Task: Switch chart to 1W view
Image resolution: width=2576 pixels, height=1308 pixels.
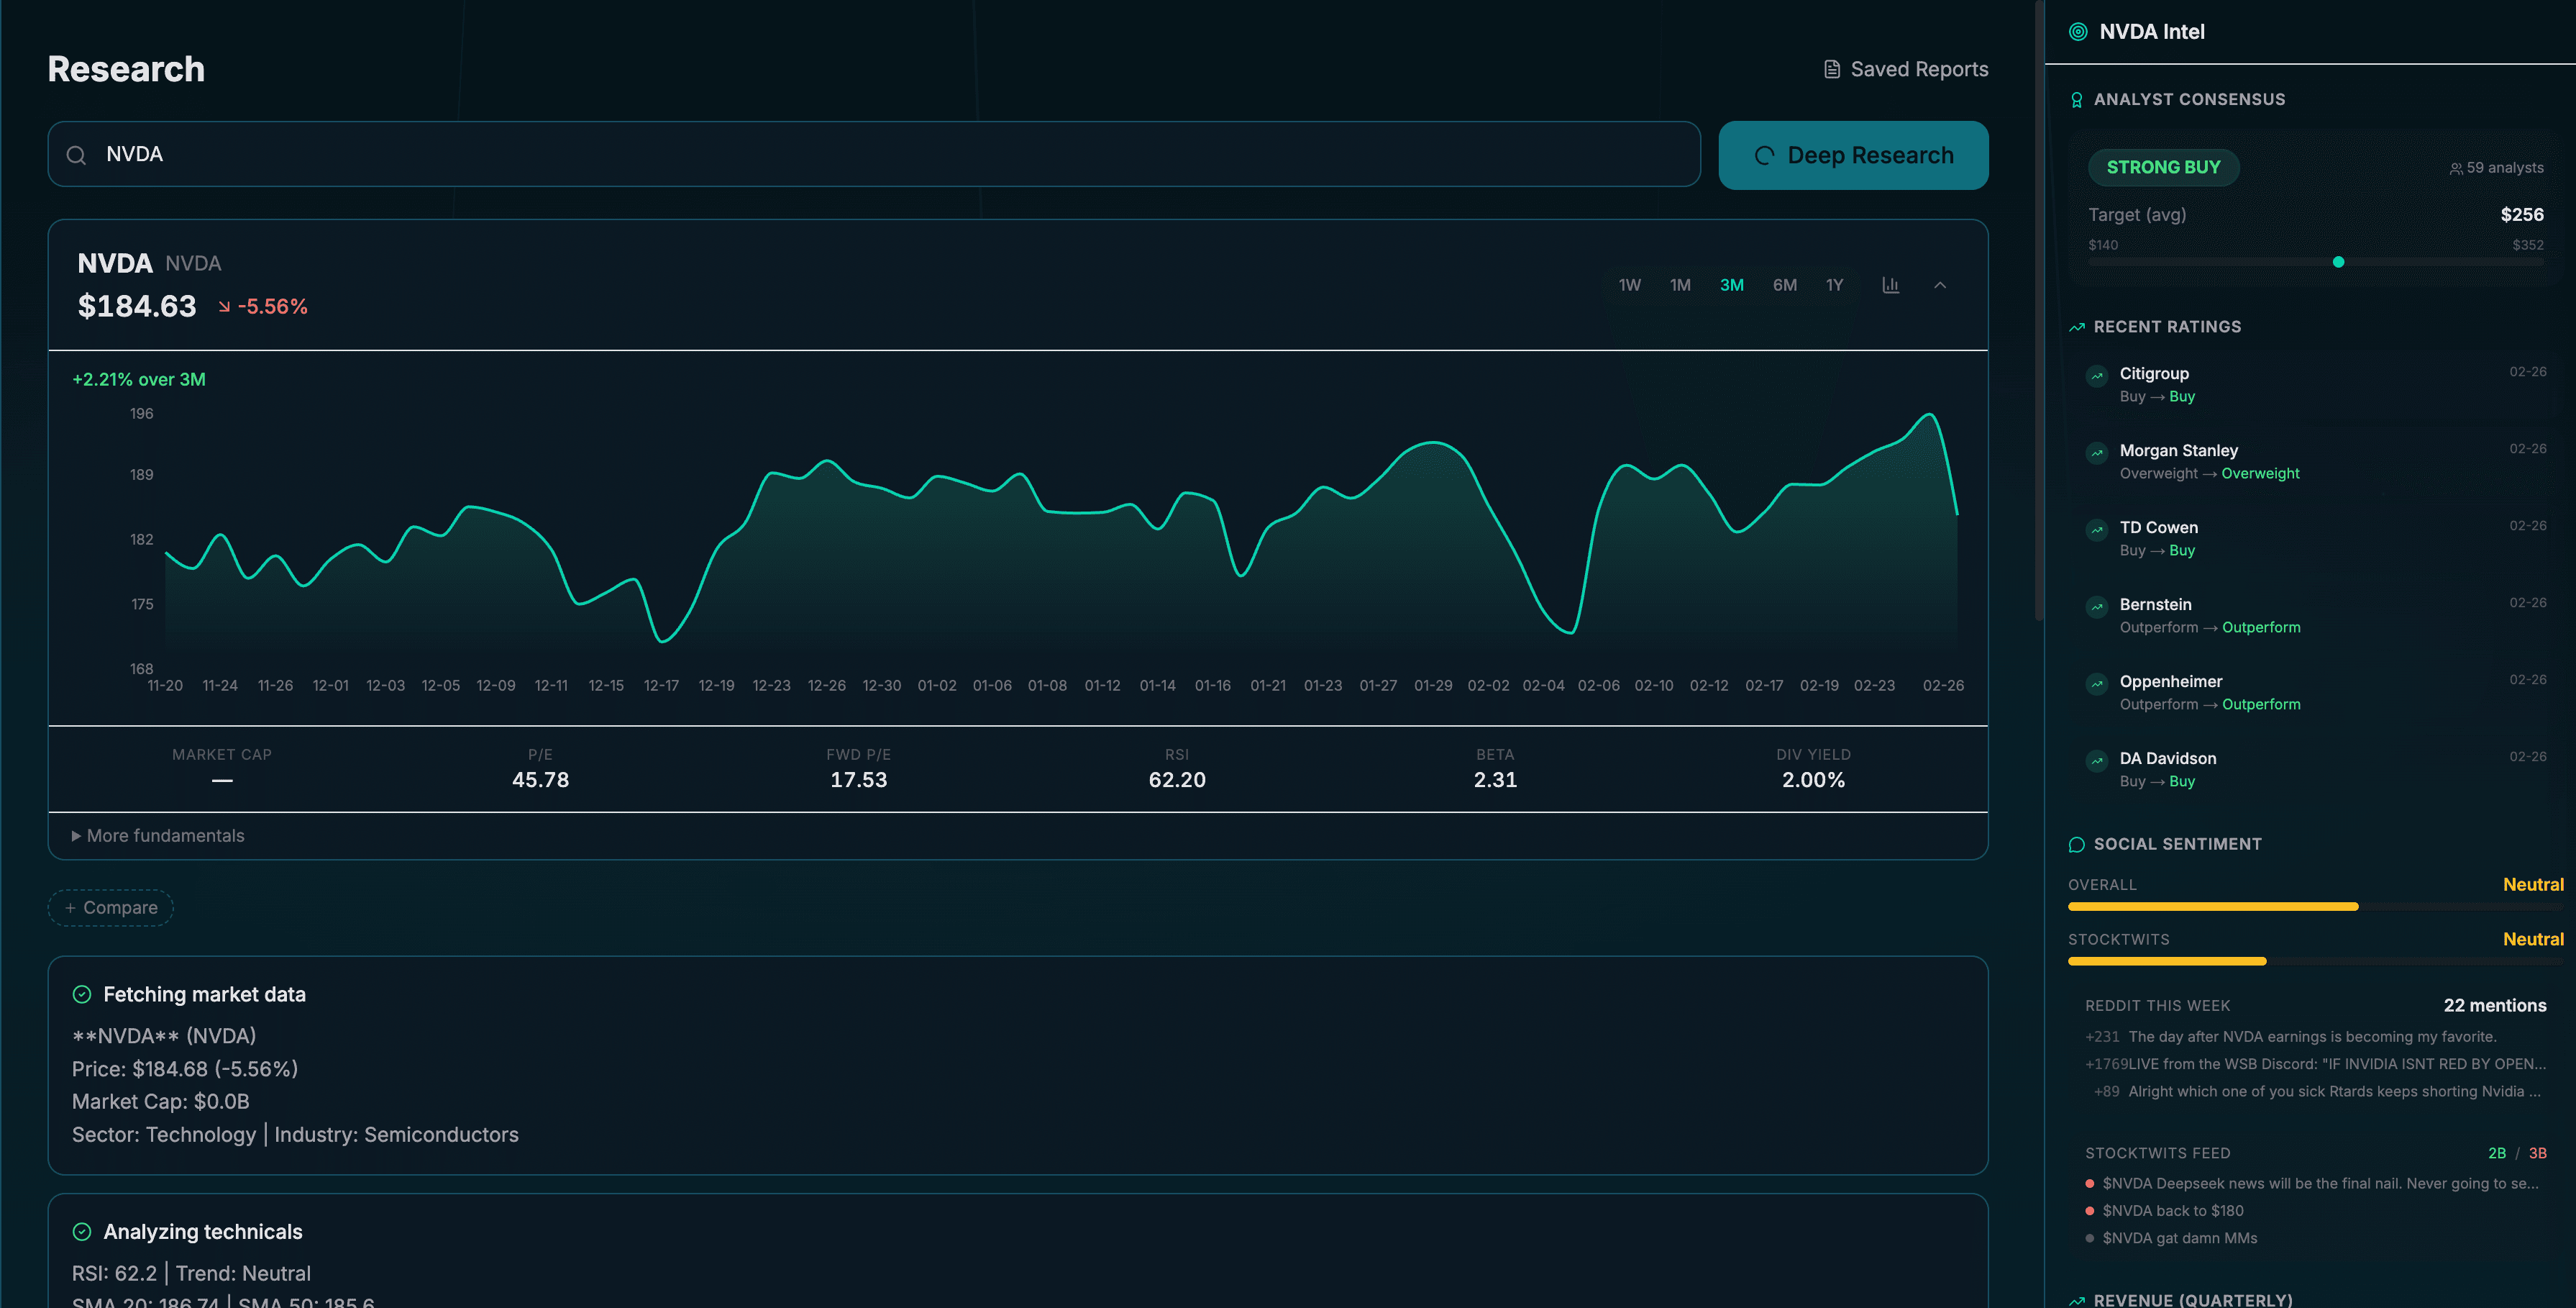Action: pos(1629,285)
